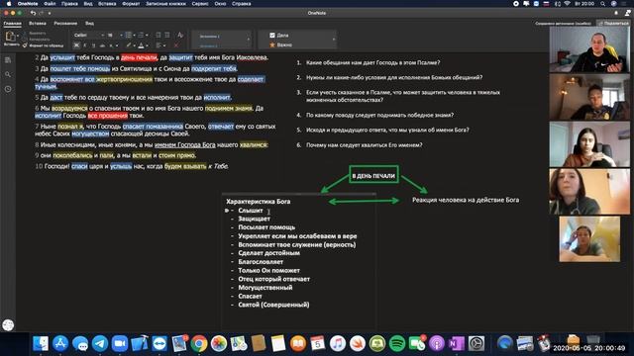Switch to the Вставка ribbon tab
Screen dimensions: 634x356
tap(38, 24)
